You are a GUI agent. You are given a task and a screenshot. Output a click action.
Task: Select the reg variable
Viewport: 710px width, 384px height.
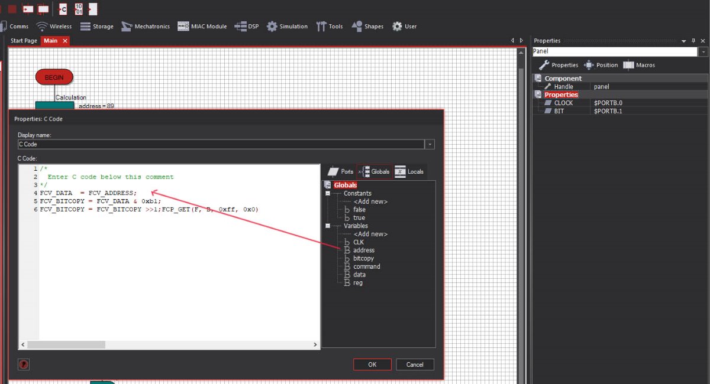point(357,282)
